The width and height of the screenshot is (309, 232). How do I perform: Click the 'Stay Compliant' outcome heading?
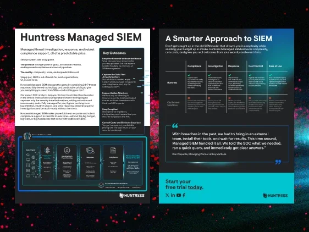click(x=110, y=109)
